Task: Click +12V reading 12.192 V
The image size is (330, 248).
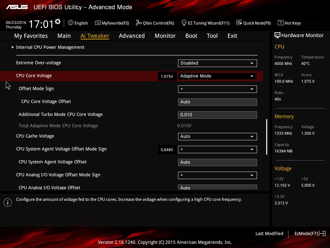Action: coord(282,185)
